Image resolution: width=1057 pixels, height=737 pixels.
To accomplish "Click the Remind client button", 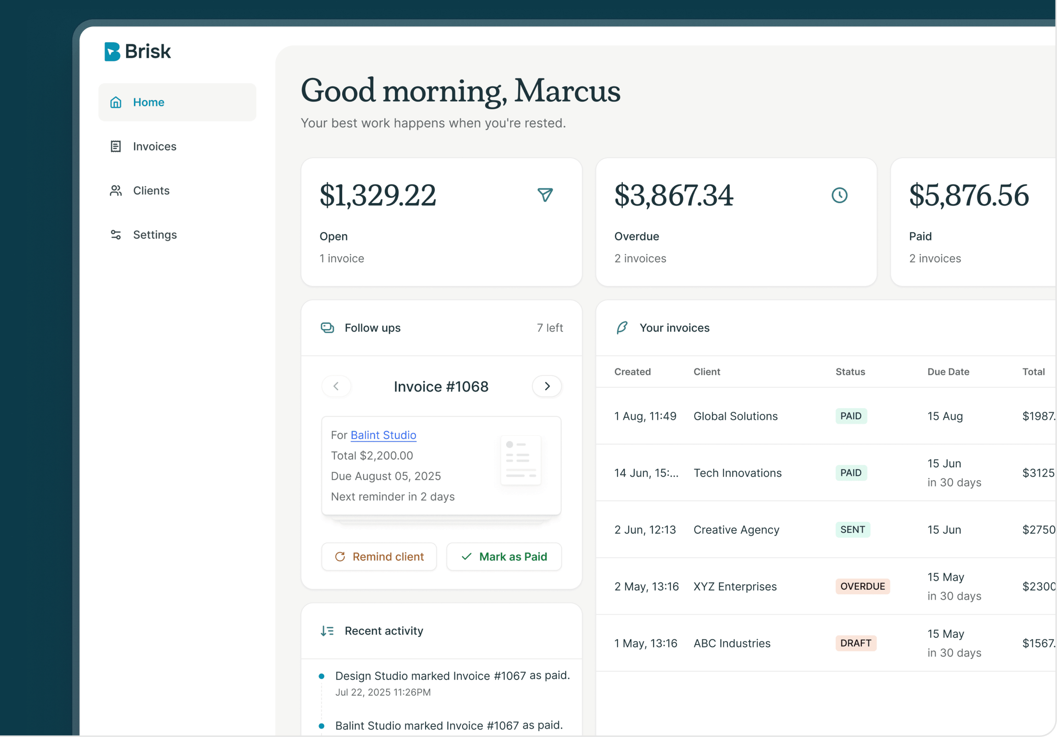I will pos(379,557).
